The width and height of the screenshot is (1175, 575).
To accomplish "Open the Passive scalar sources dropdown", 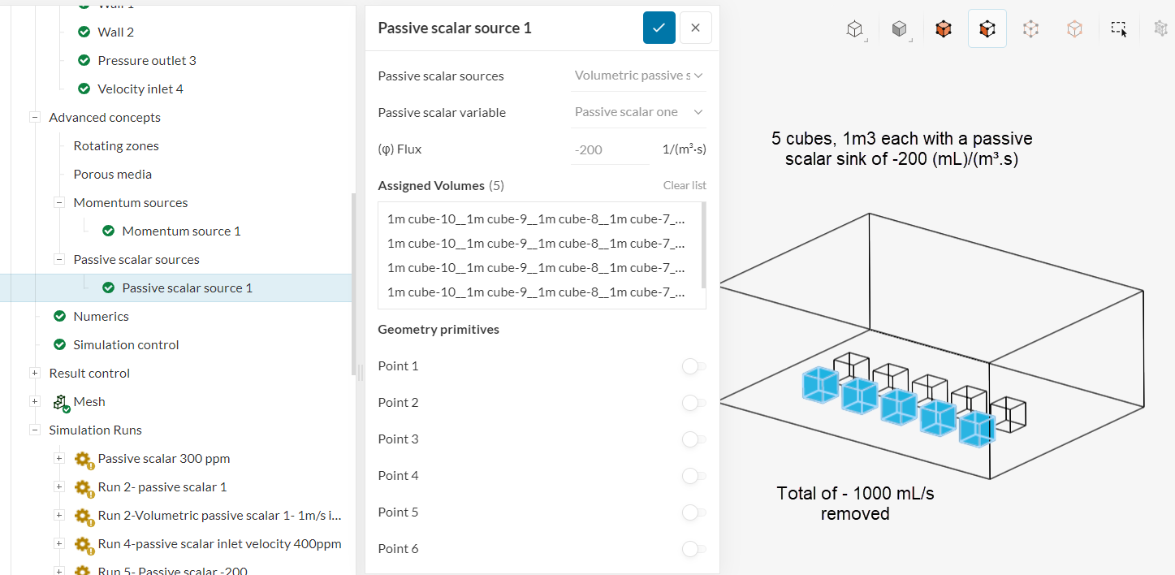I will [x=638, y=76].
